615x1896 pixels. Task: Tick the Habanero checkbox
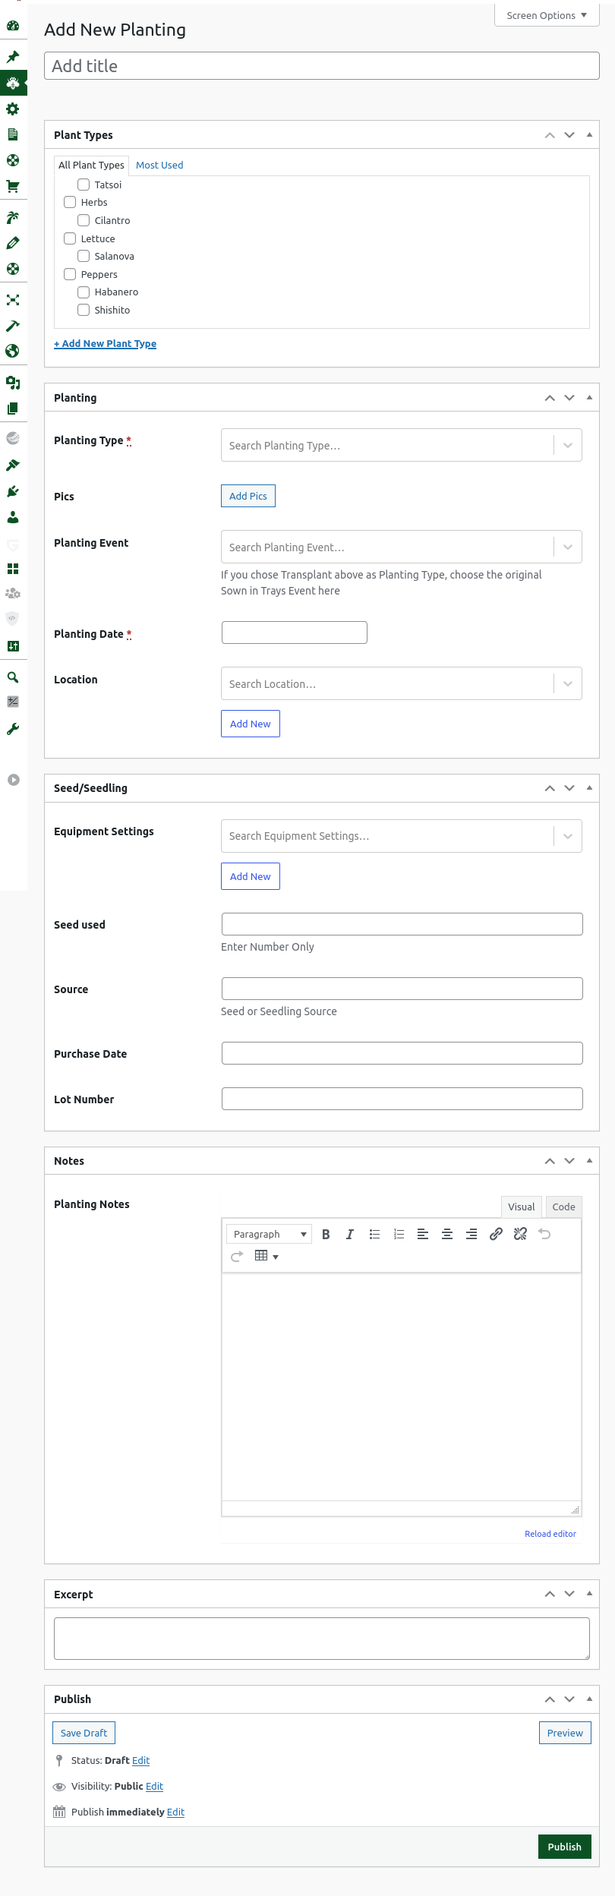coord(84,292)
